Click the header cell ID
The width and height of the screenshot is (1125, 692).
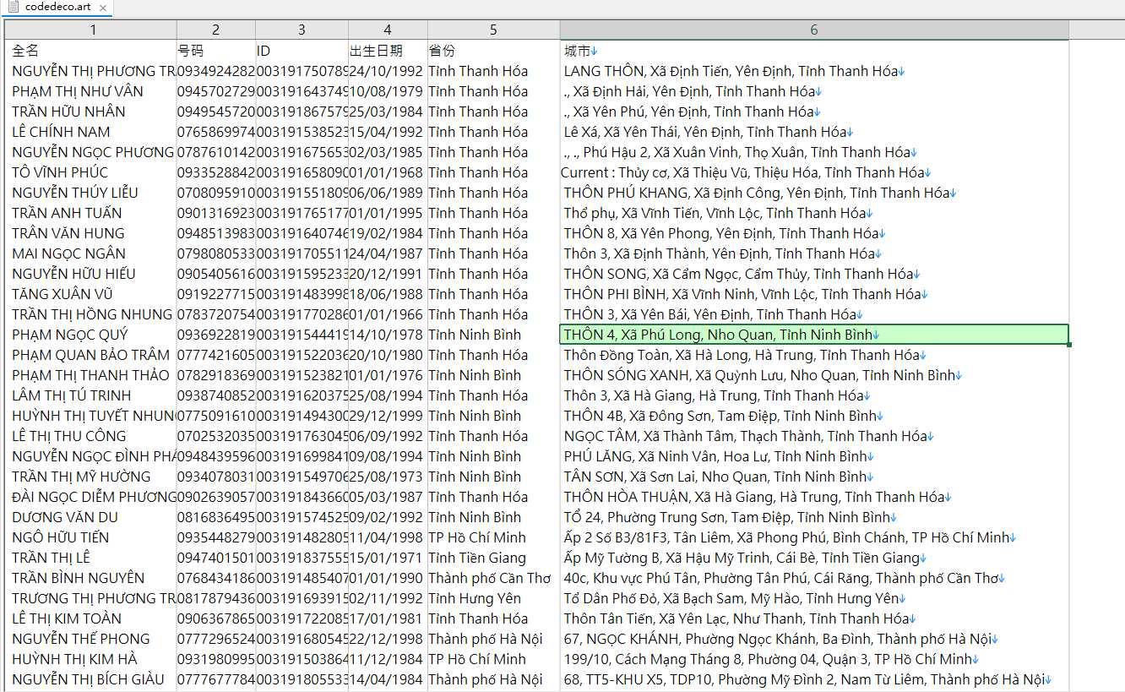(264, 51)
